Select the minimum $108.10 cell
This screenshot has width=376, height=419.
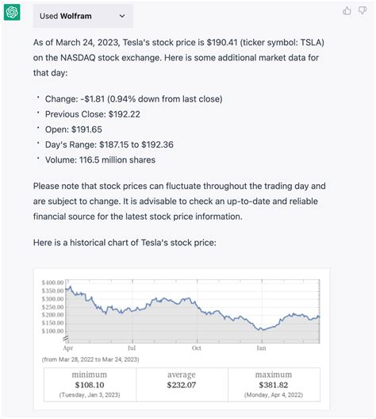click(x=90, y=385)
